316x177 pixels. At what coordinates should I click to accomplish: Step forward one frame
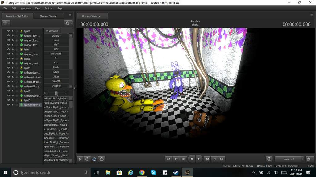(207, 159)
